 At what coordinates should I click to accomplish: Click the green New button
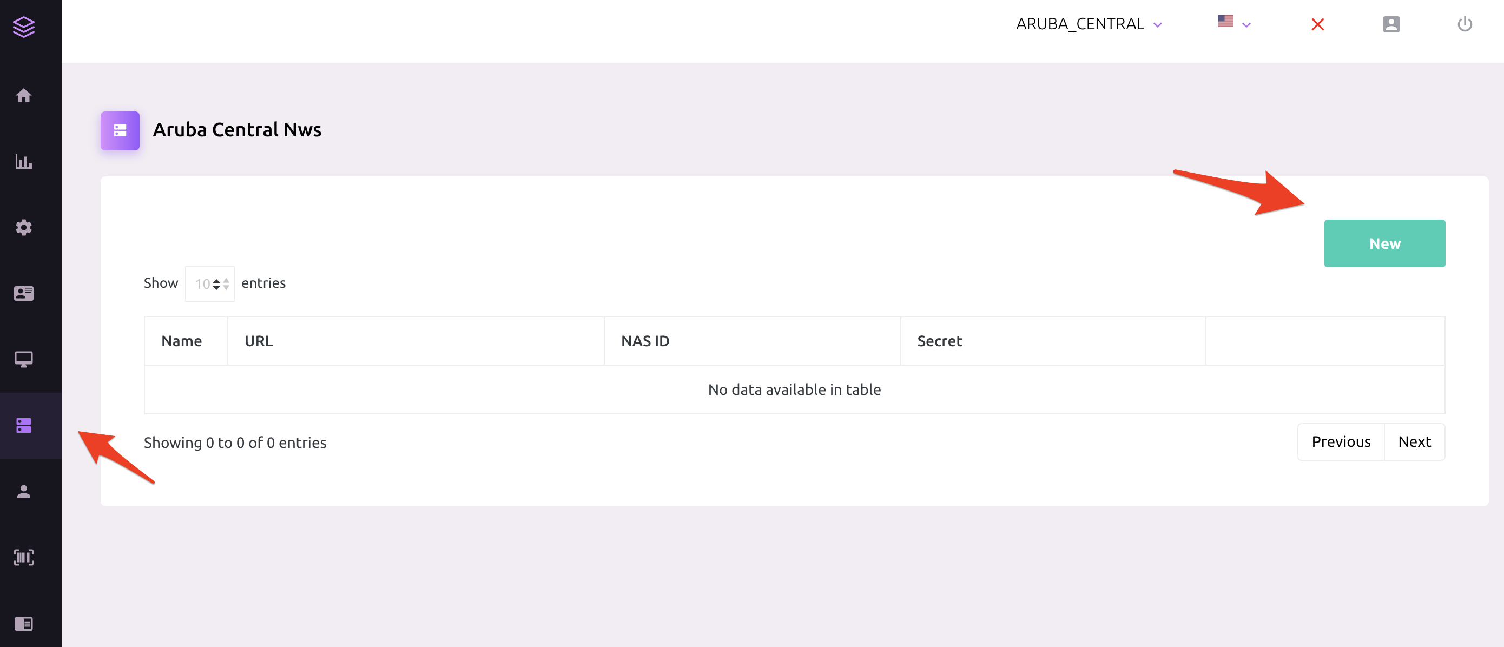coord(1384,243)
